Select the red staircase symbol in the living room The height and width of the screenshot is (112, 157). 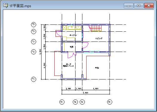(x=96, y=28)
